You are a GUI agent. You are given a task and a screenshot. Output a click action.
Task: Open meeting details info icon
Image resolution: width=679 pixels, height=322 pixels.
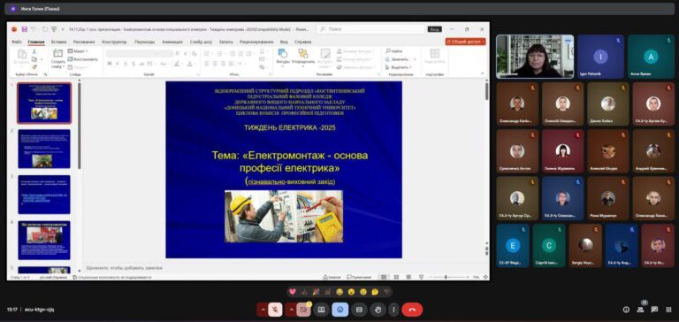[x=626, y=310]
